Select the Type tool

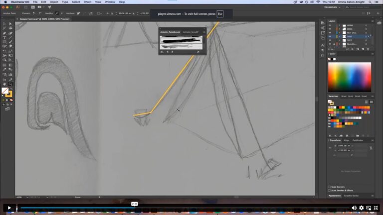point(4,37)
